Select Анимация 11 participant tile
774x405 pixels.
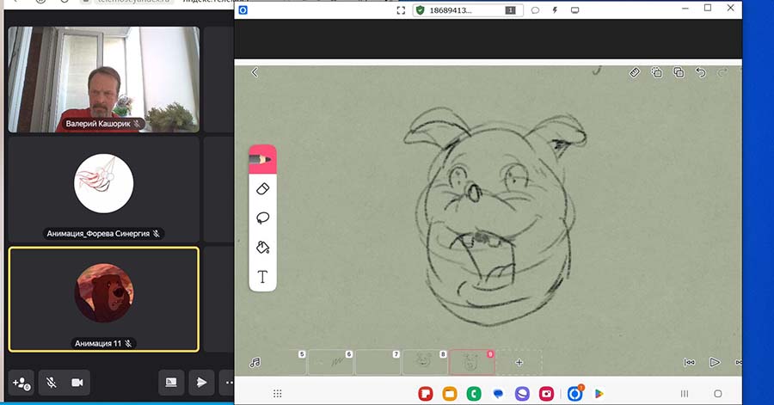[104, 299]
